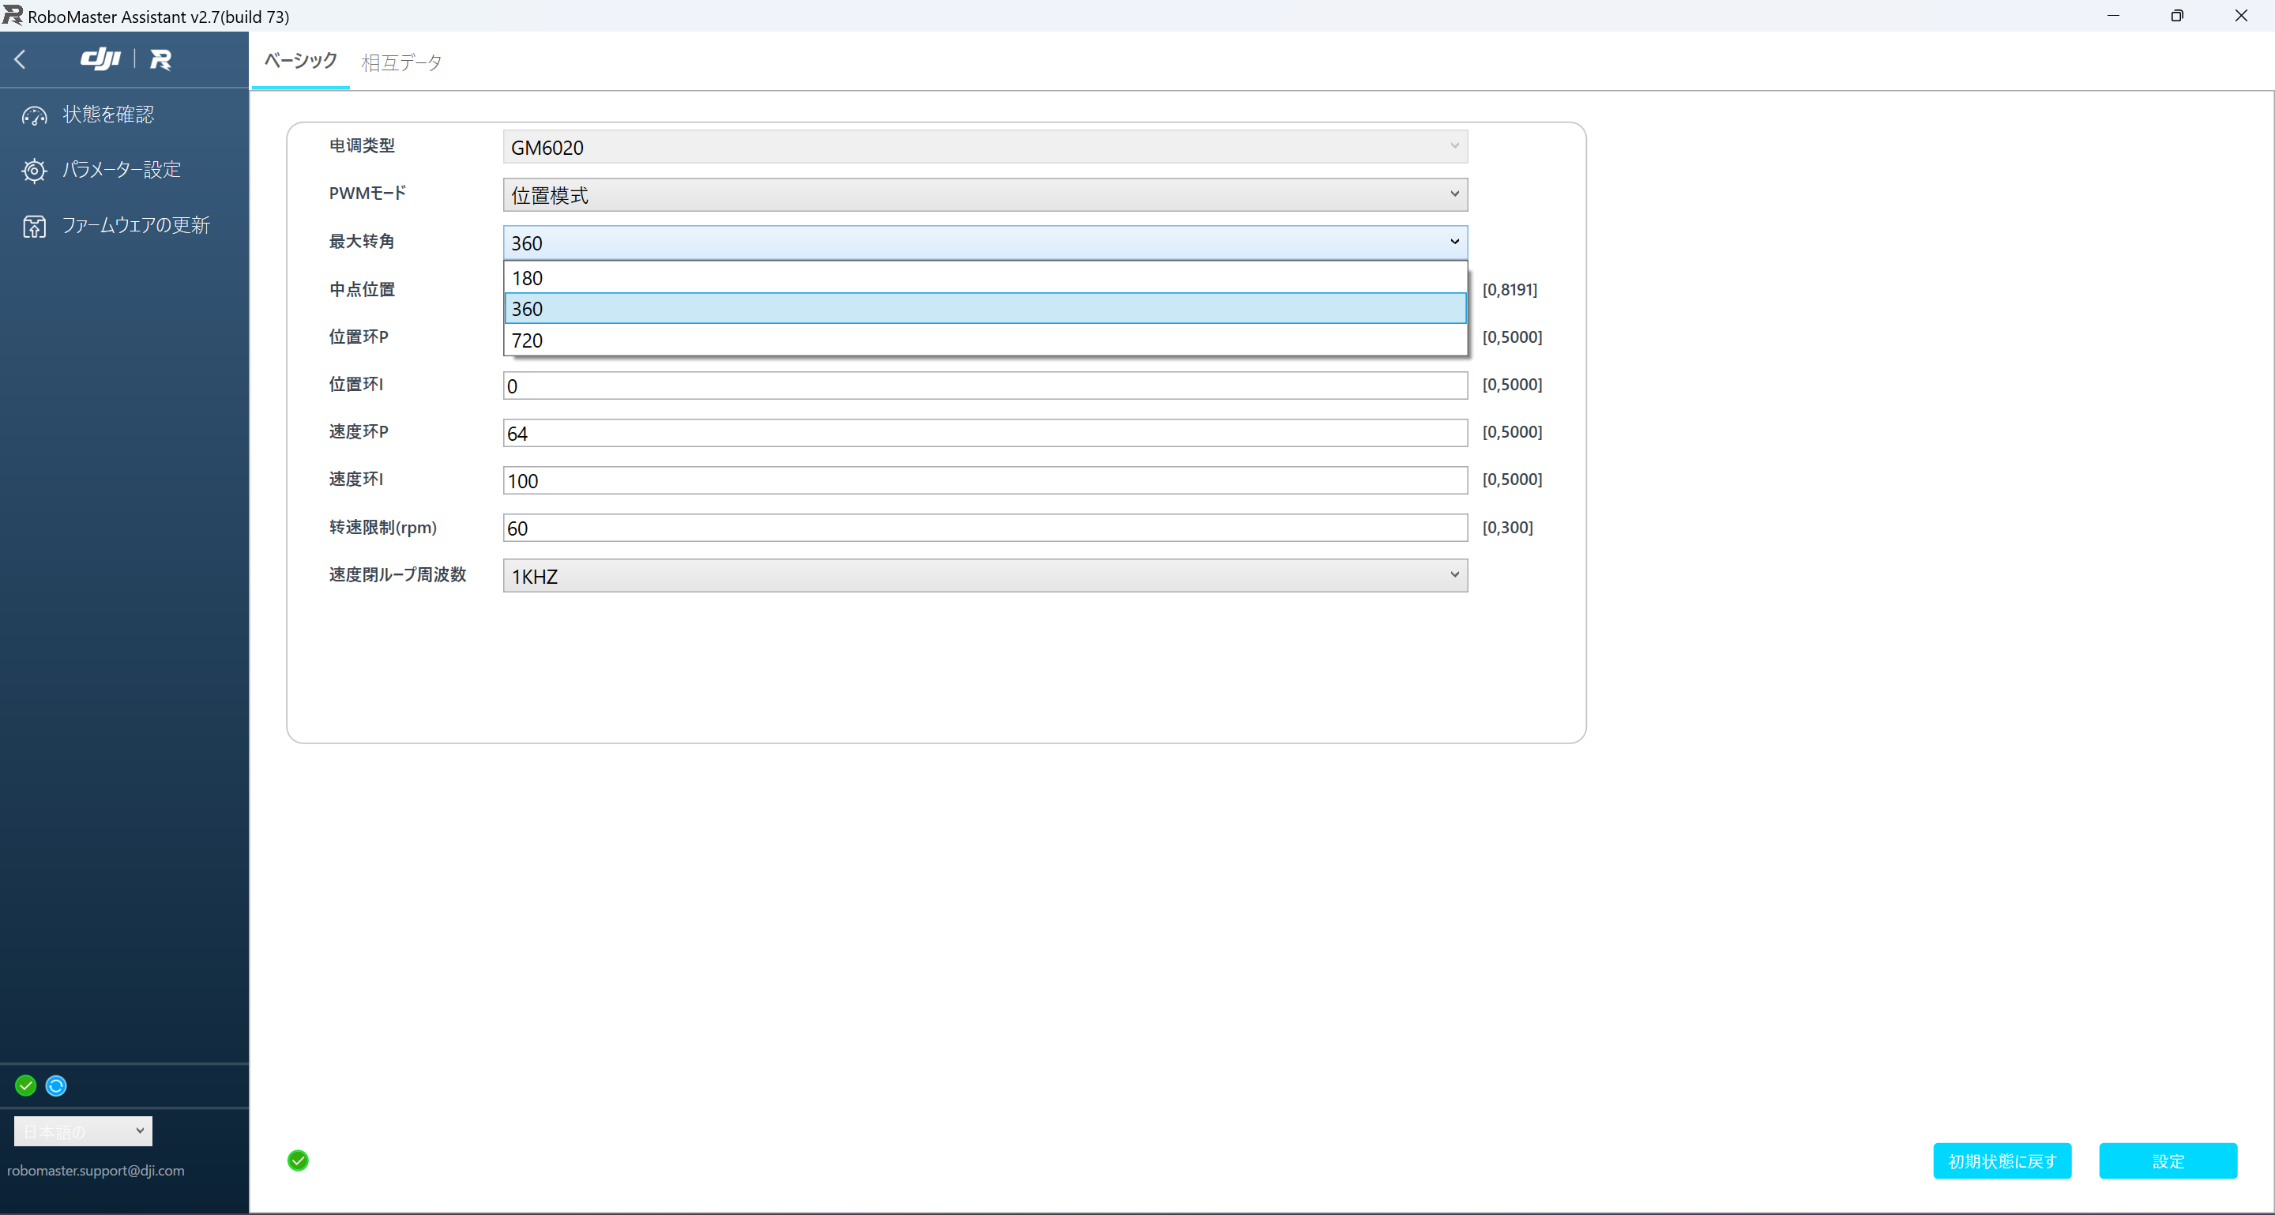Switch to the 相互データ tab
This screenshot has height=1215, width=2275.
(x=401, y=62)
